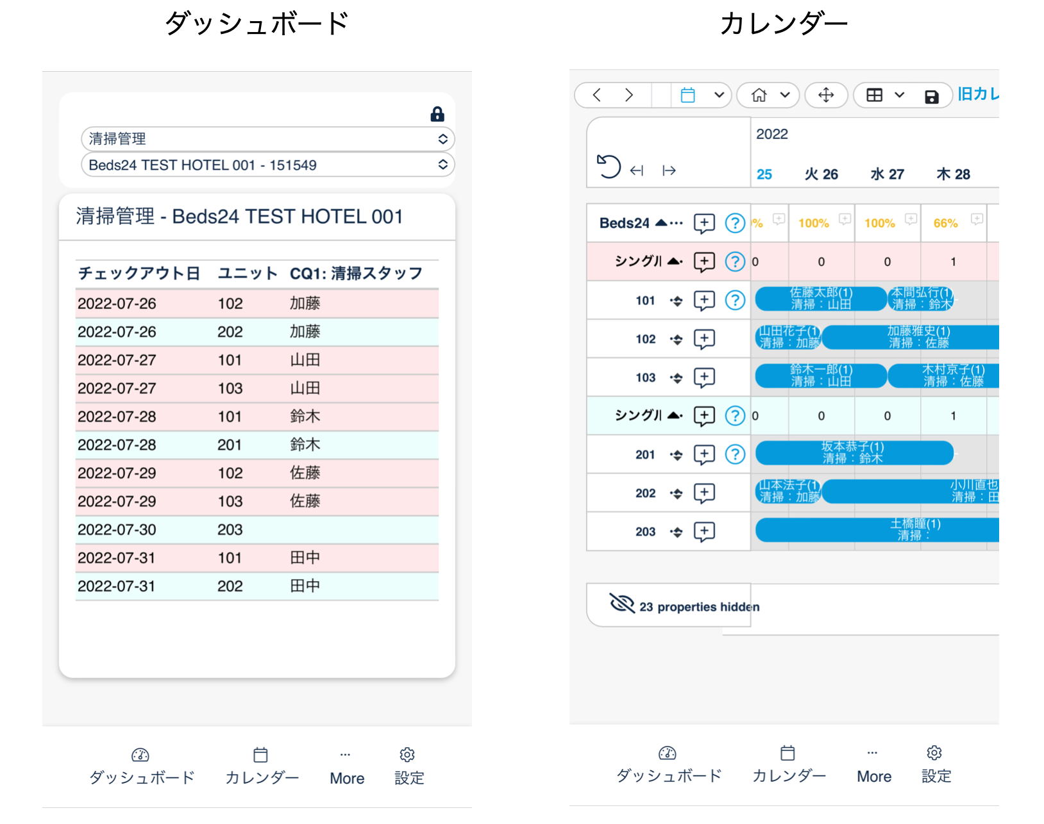
Task: Jump to start with left bar arrow
Action: click(x=637, y=170)
